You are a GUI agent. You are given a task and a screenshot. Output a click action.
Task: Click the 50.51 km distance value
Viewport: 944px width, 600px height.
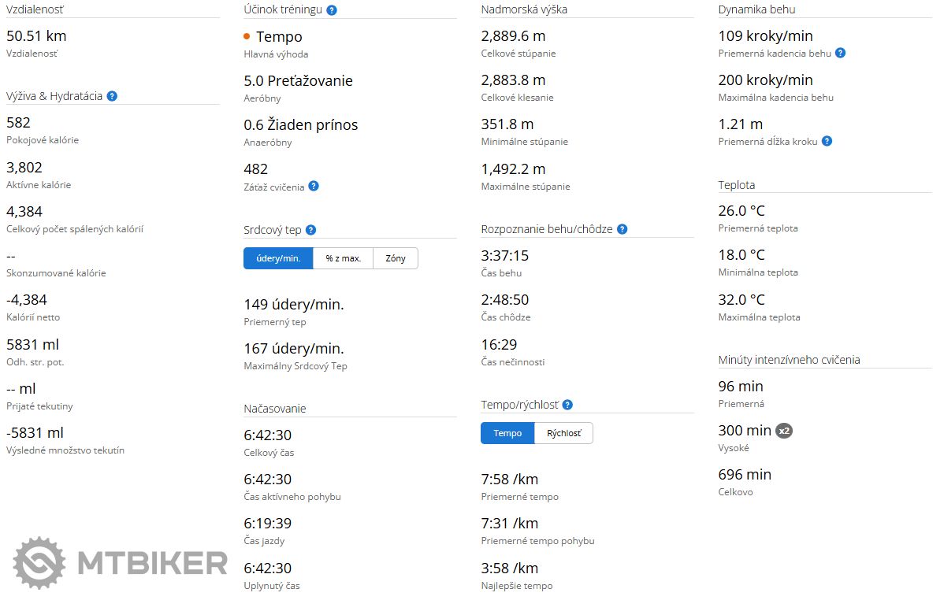[x=36, y=35]
